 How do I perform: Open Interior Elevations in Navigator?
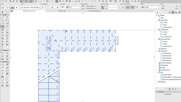coord(166,63)
